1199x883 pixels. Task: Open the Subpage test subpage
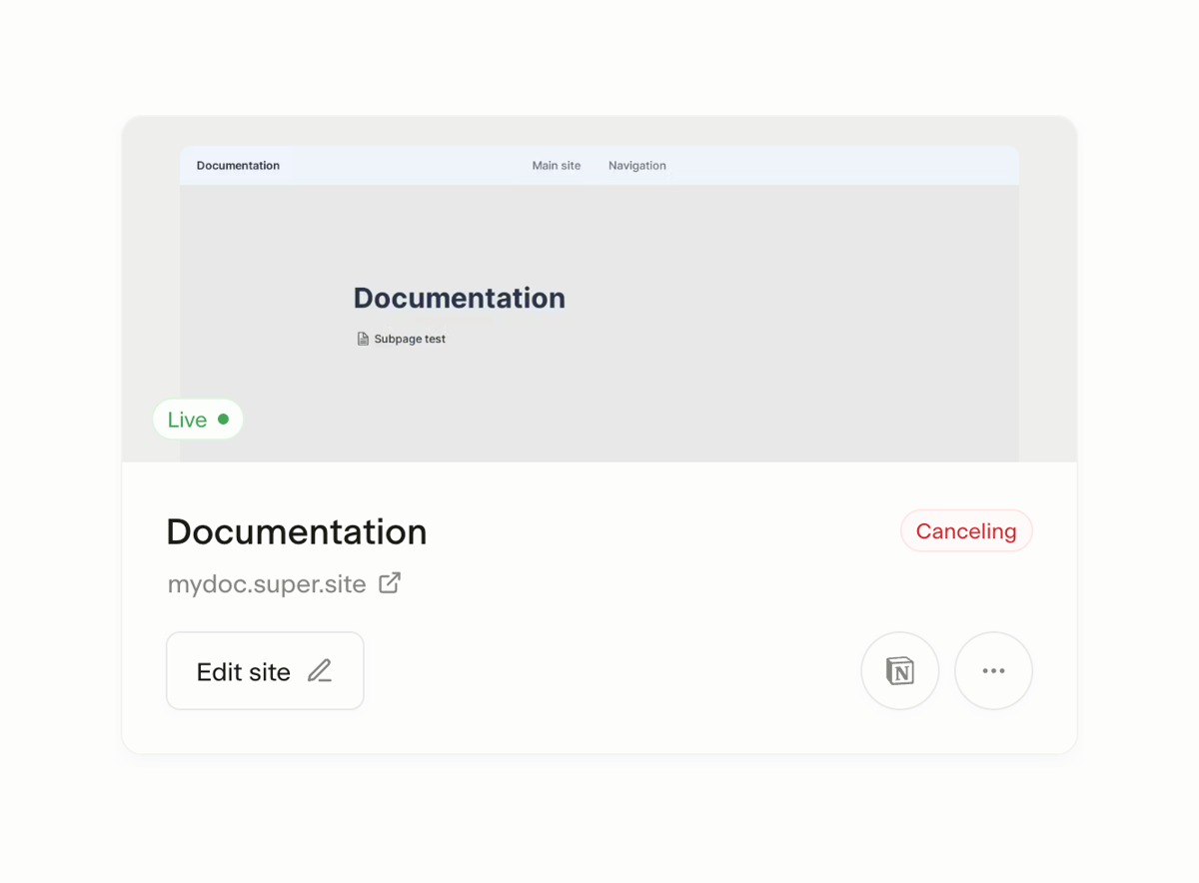(x=409, y=339)
